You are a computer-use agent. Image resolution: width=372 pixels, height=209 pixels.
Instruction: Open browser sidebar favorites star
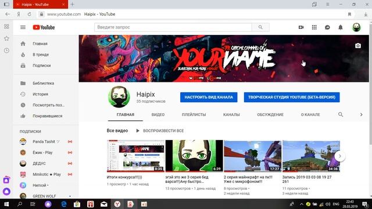click(x=6, y=38)
